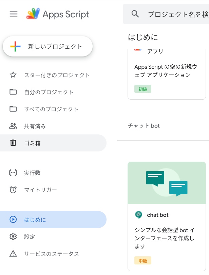Click the Apps Script colorful logo
Viewport: 209px width, 275px height.
click(x=33, y=14)
